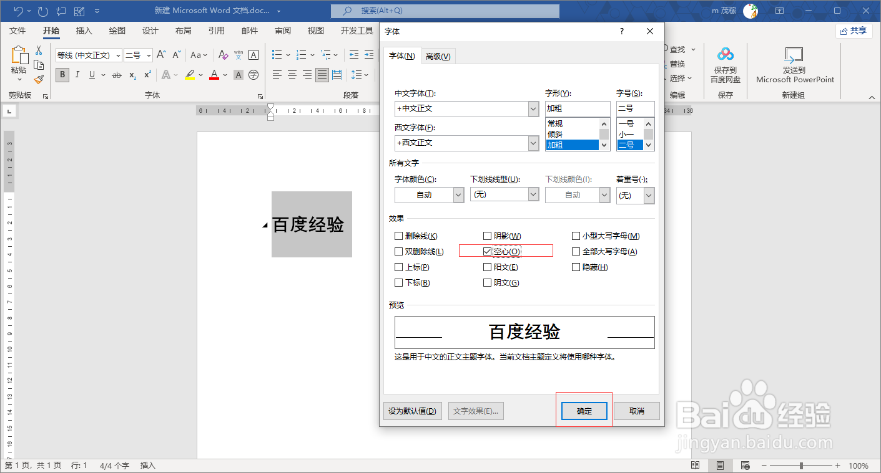
Task: Click the Copy icon in clipboard group
Action: [x=39, y=65]
